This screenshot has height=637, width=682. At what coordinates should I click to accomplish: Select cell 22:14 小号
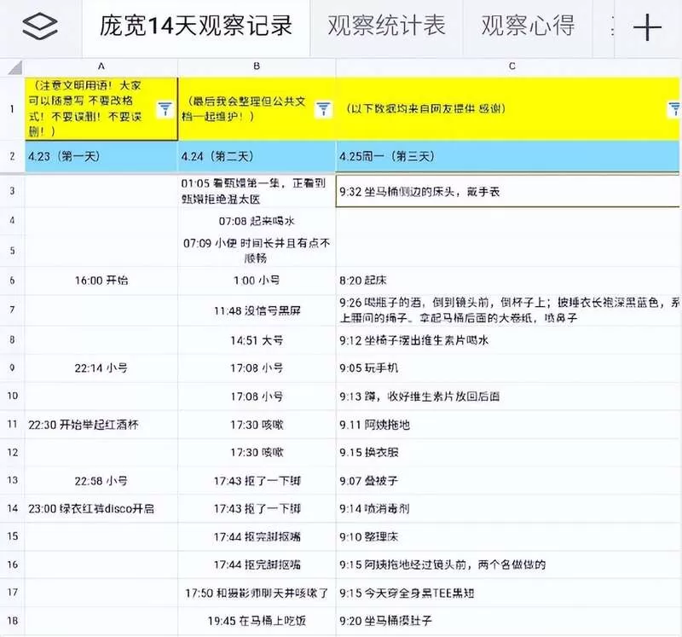coord(101,368)
